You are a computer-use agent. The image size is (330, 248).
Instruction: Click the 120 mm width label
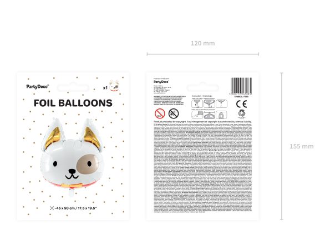[202, 43]
